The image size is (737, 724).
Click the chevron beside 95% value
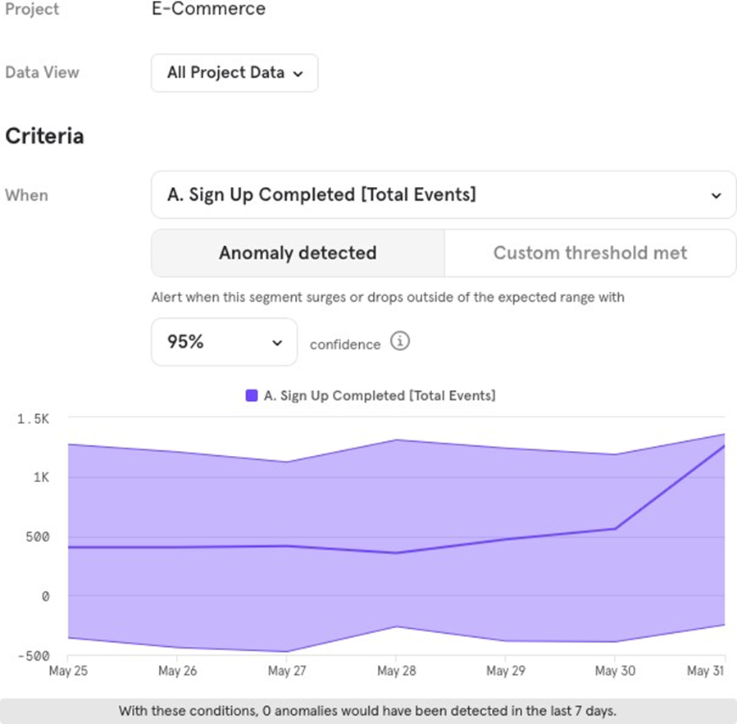click(x=277, y=343)
